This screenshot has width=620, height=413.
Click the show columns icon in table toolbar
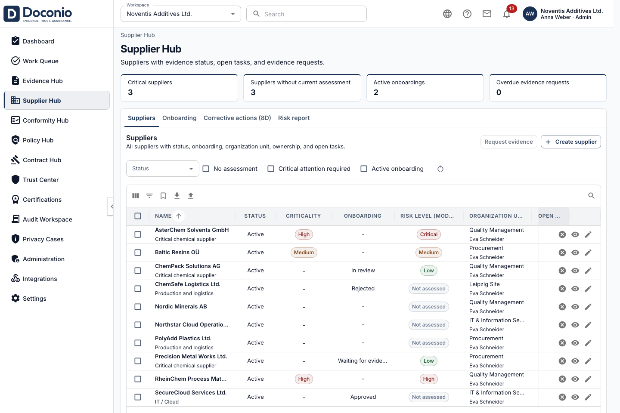point(136,196)
